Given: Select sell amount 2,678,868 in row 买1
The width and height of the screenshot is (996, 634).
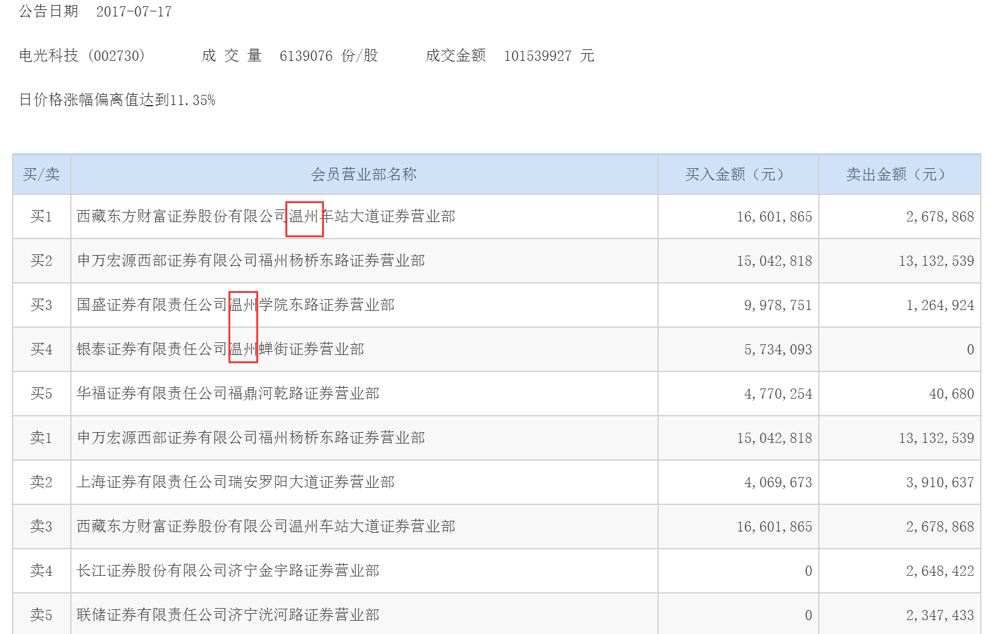Looking at the screenshot, I should [940, 217].
